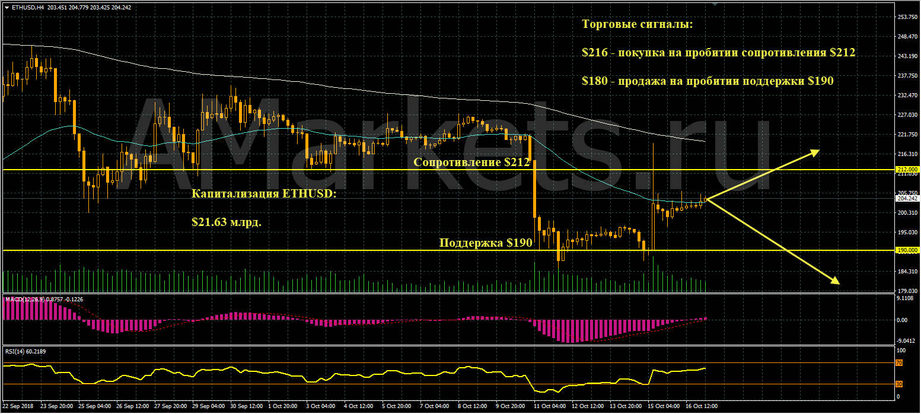Click the 204.242 current price tag
The width and height of the screenshot is (921, 414).
point(907,199)
